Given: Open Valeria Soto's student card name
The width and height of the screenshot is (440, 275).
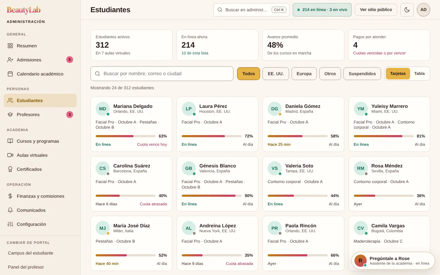Looking at the screenshot, I should point(299,166).
